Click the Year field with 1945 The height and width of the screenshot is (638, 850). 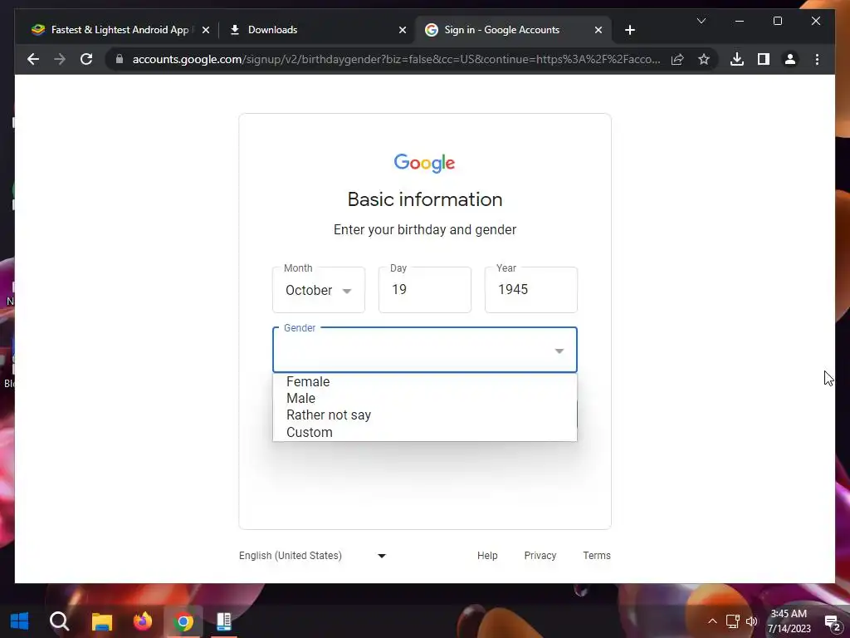click(x=530, y=290)
